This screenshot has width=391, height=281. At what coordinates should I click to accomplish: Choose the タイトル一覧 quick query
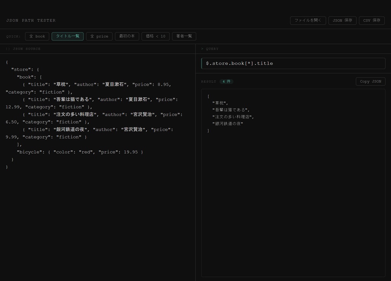pos(68,36)
